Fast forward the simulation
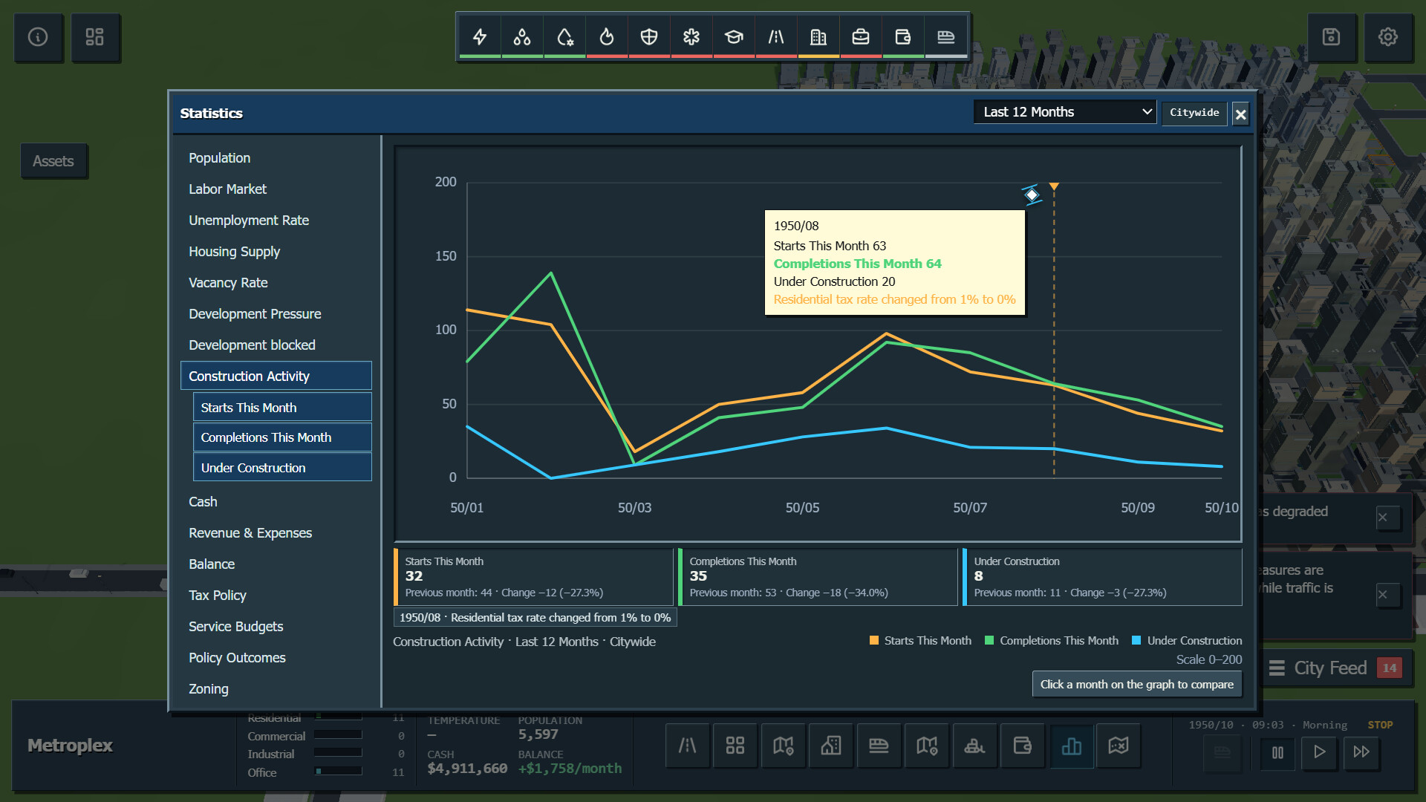The width and height of the screenshot is (1426, 802). click(x=1361, y=752)
